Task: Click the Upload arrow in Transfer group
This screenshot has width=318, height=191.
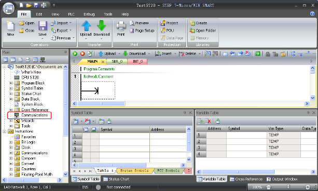Action: (86, 26)
